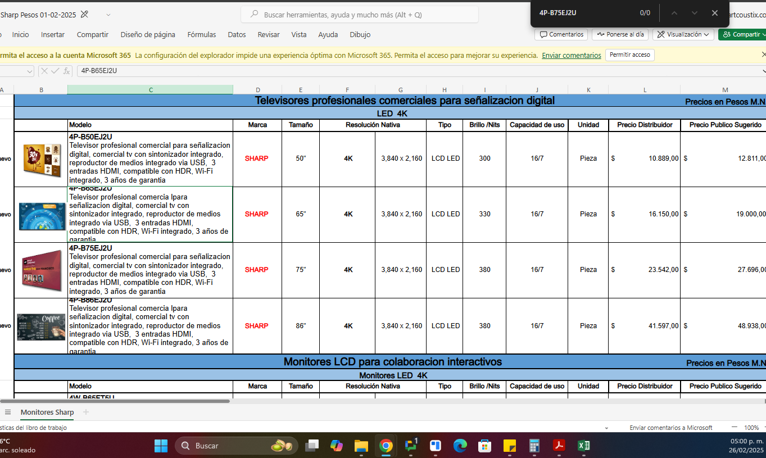Open the Fórmulas ribbon tab
The image size is (766, 458).
click(x=202, y=34)
